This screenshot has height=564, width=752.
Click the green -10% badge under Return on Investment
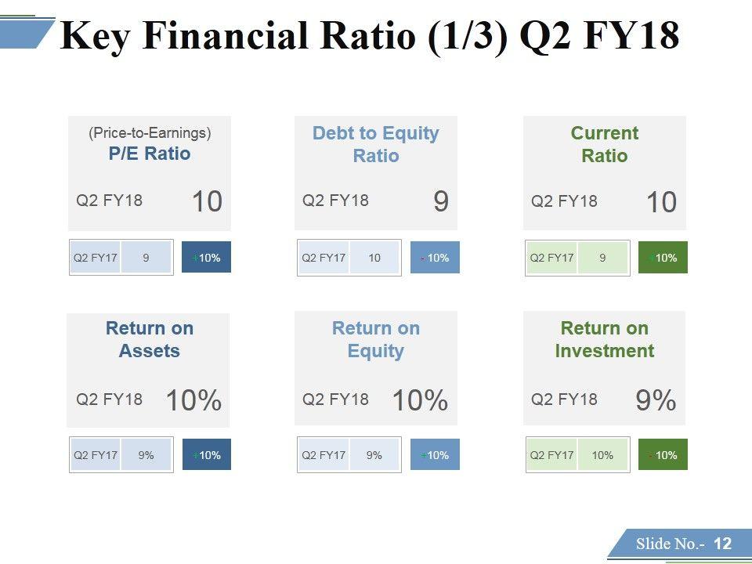tap(663, 455)
